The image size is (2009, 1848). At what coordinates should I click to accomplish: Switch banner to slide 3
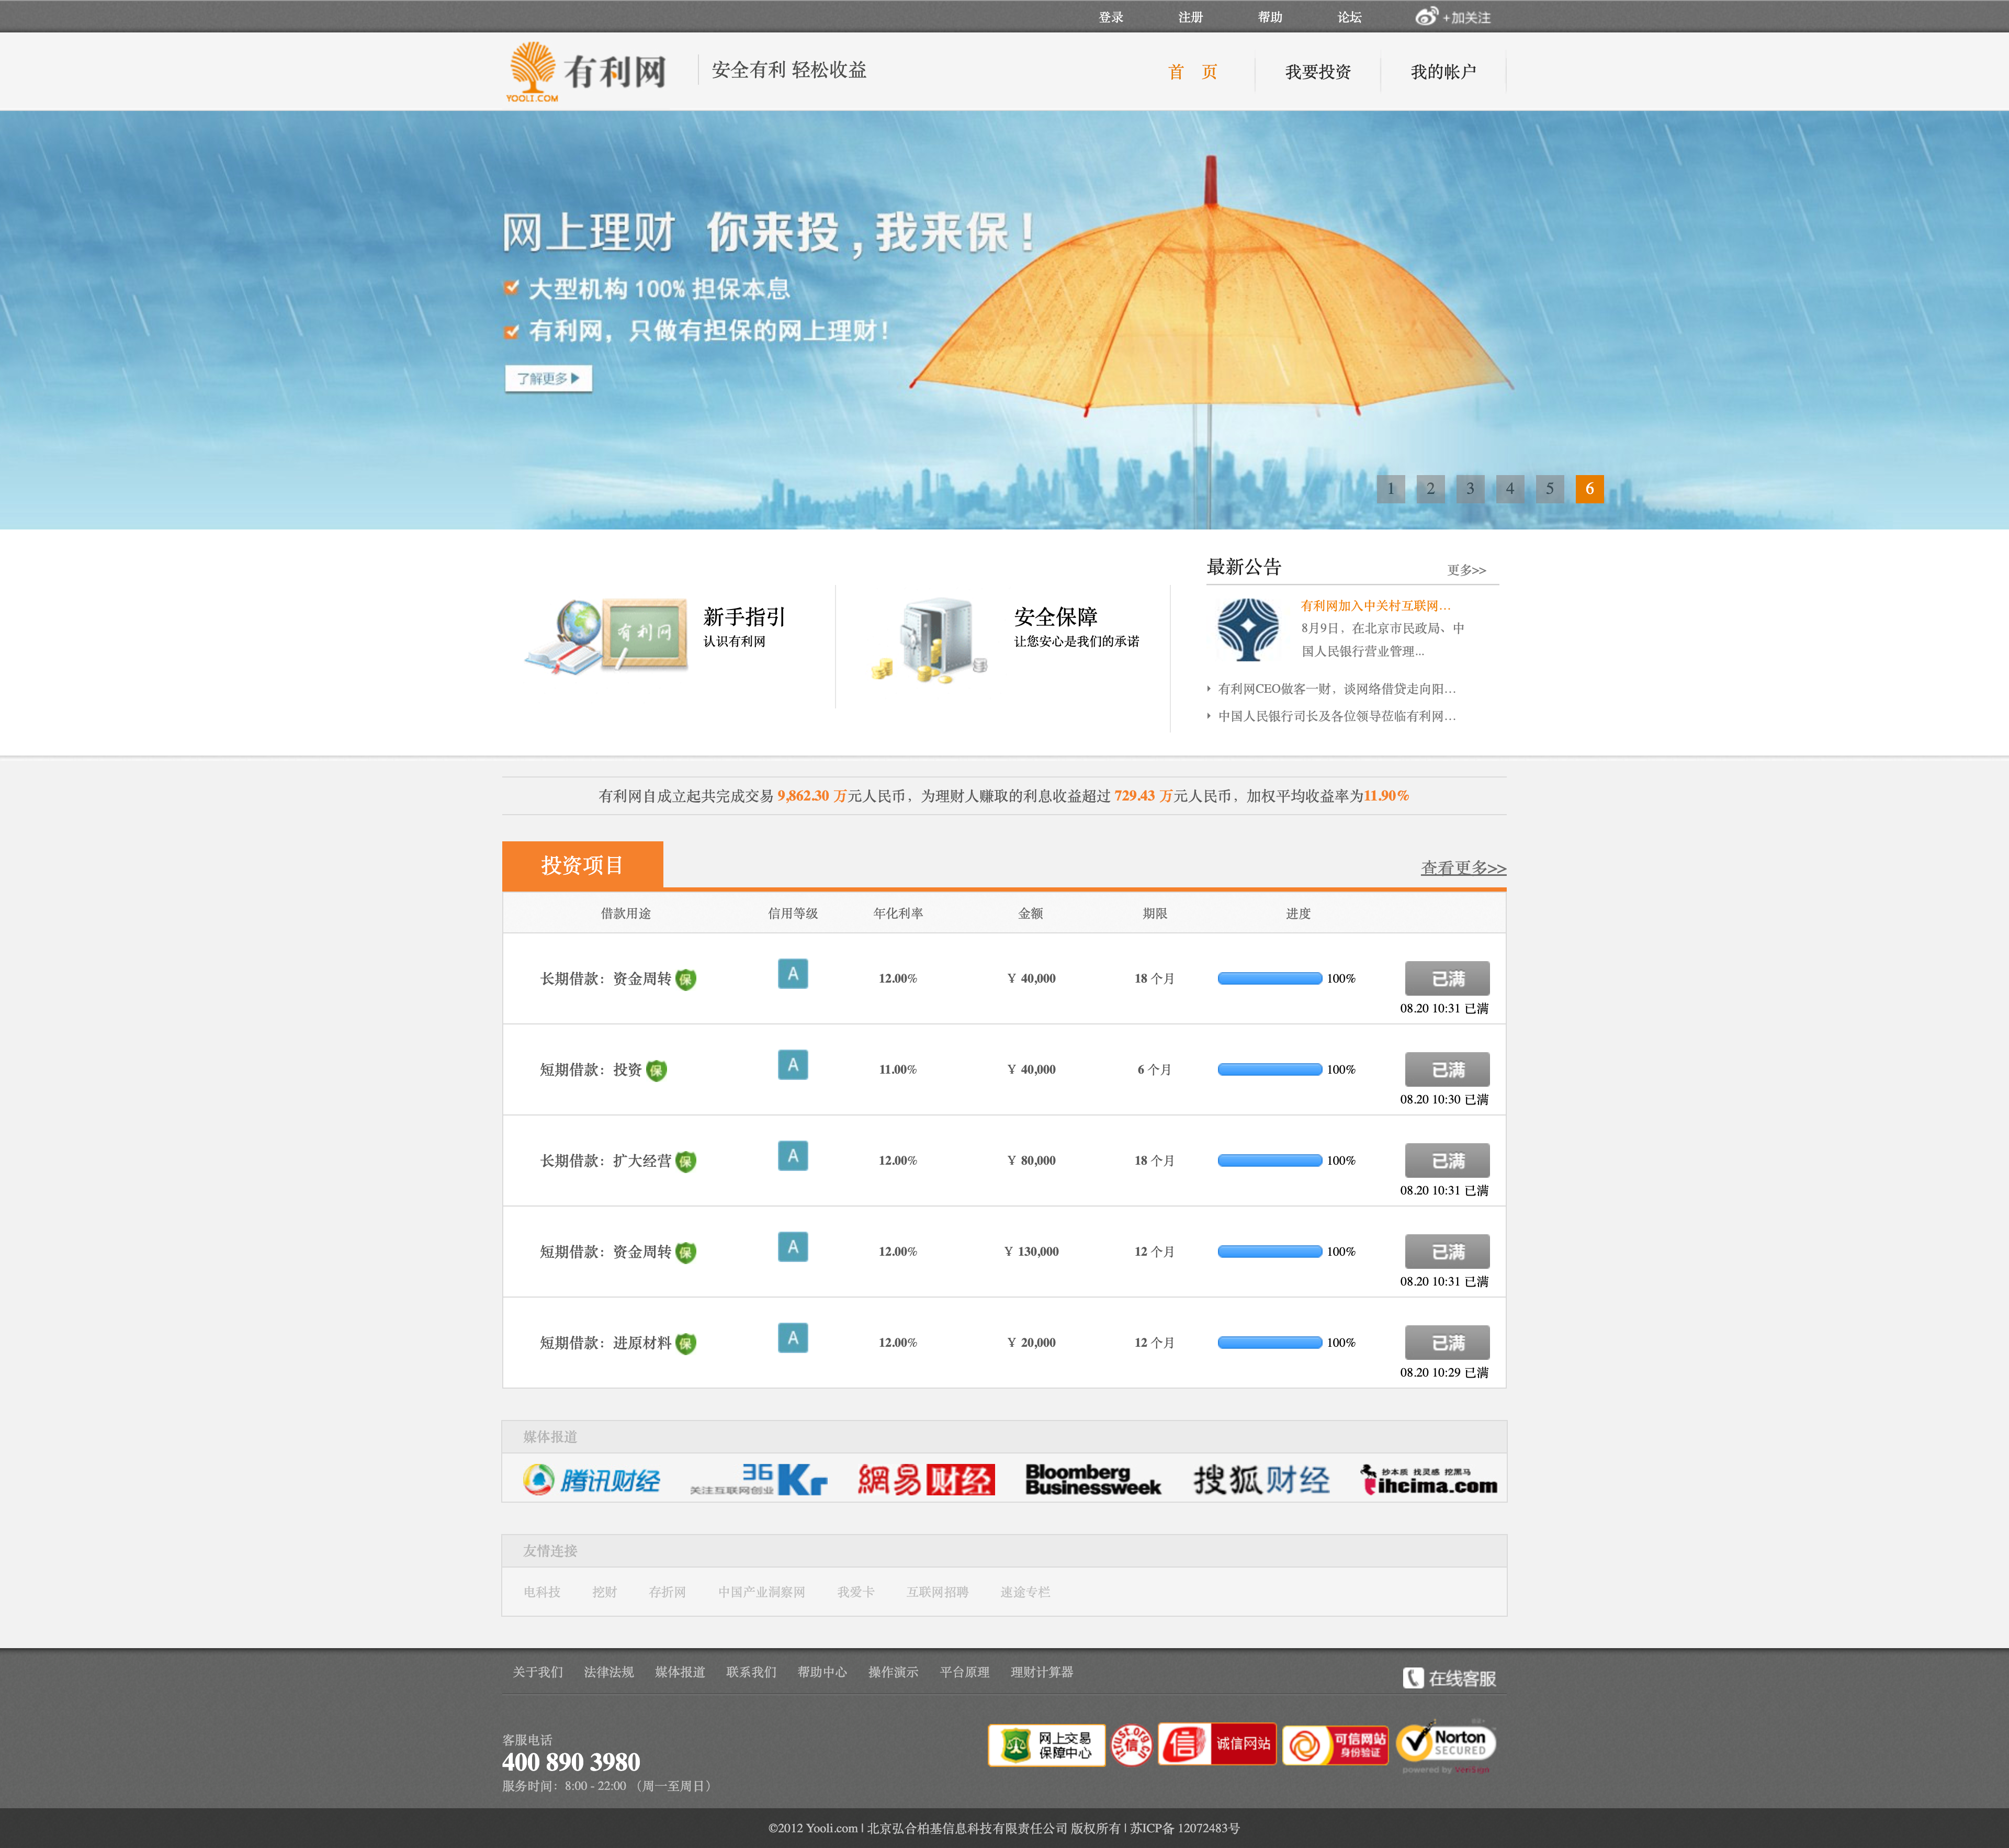[x=1470, y=489]
